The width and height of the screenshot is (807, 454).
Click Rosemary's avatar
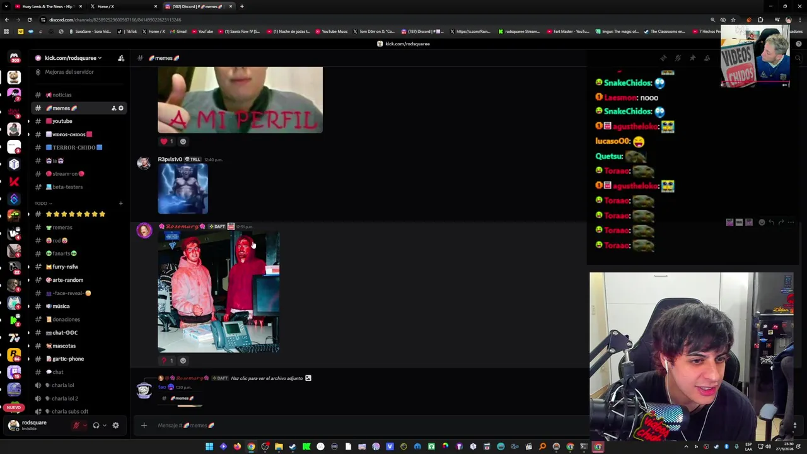pyautogui.click(x=144, y=230)
